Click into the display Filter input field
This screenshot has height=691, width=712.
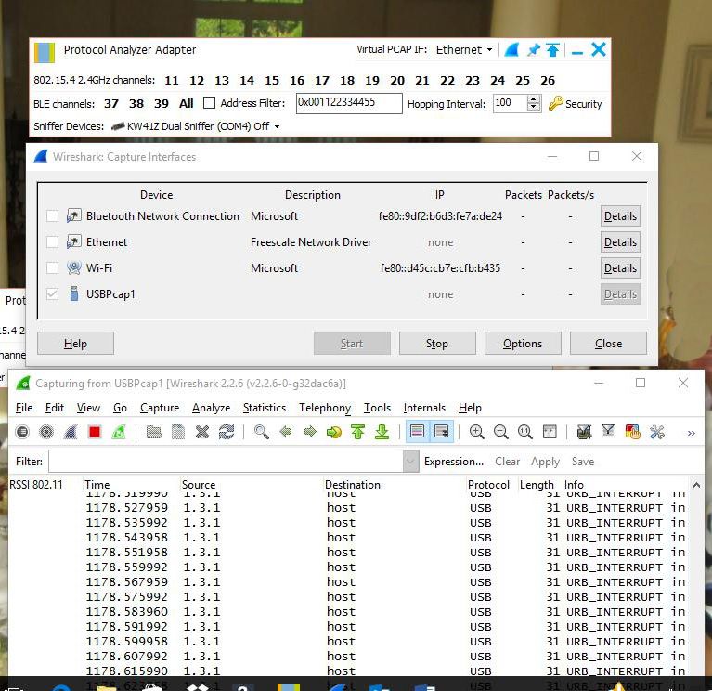point(226,462)
